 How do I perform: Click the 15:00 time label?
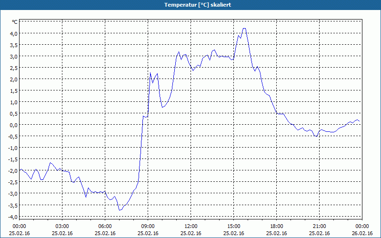click(x=233, y=227)
